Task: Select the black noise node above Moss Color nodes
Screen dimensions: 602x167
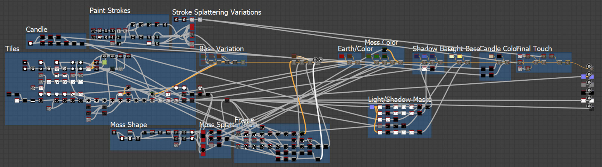Action: click(385, 50)
